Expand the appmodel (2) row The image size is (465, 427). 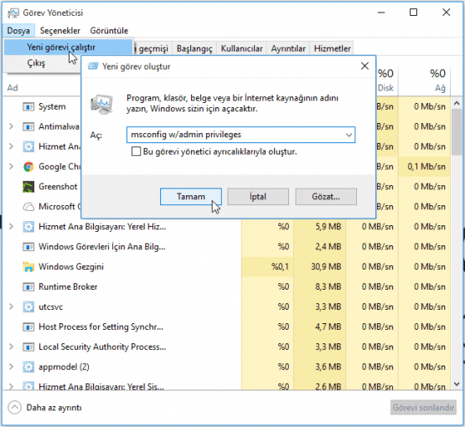tap(11, 367)
